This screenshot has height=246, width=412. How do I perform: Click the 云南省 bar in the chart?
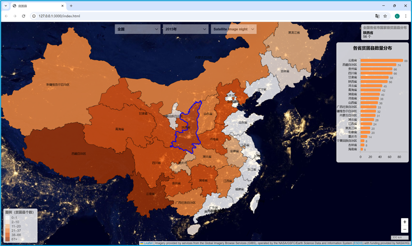[x=382, y=60]
